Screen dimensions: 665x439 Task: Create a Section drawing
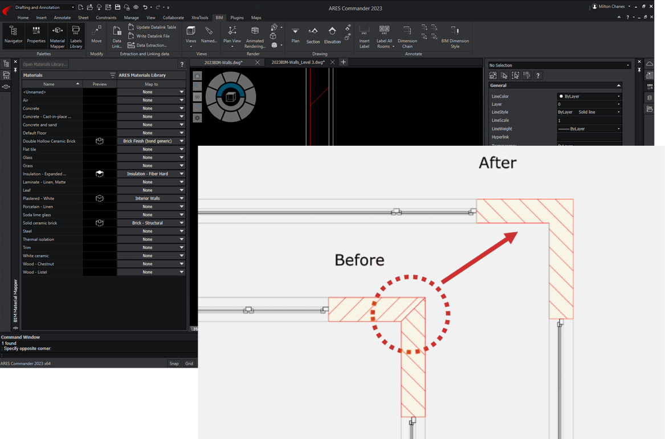[313, 35]
